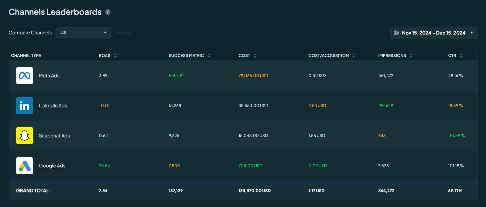The height and width of the screenshot is (207, 486).
Task: Open the Compare Channels 'All' dropdown
Action: [x=84, y=33]
